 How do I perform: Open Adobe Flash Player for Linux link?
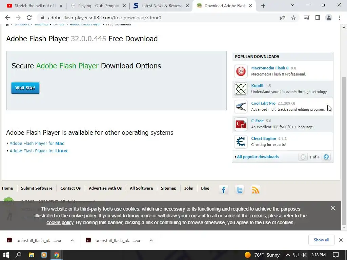pos(39,151)
